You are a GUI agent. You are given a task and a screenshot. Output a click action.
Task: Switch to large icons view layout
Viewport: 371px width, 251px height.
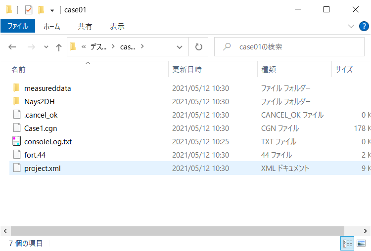point(361,243)
